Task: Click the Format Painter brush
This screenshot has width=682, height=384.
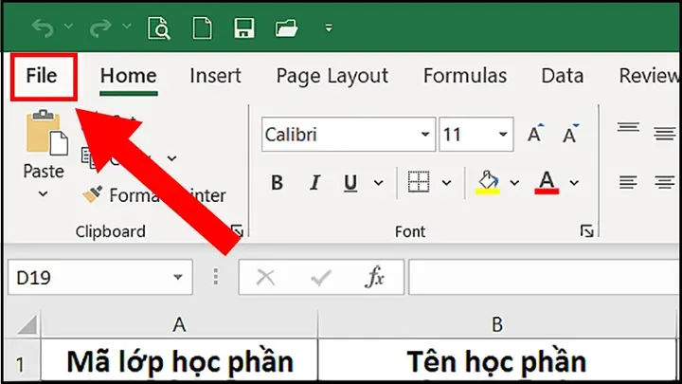Action: pyautogui.click(x=92, y=194)
